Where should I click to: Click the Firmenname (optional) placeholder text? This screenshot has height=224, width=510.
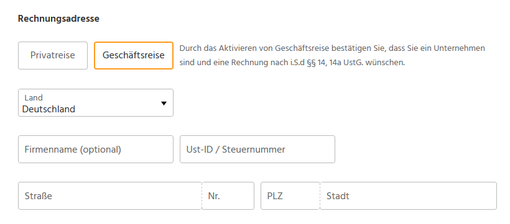(73, 150)
